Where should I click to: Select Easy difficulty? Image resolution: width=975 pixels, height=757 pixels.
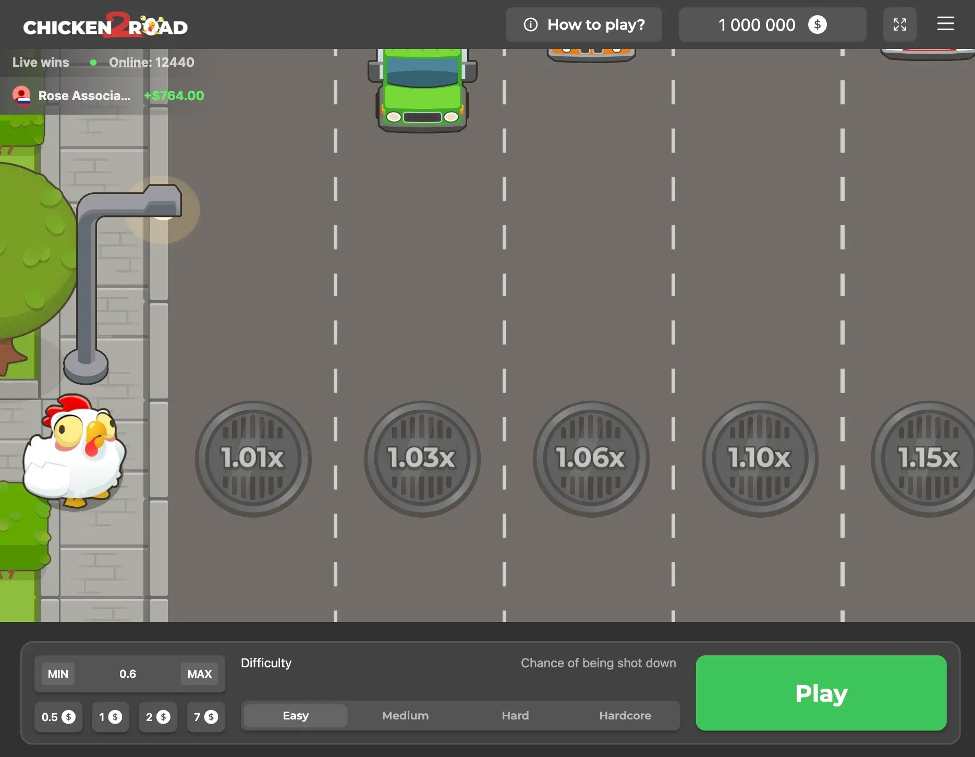295,716
